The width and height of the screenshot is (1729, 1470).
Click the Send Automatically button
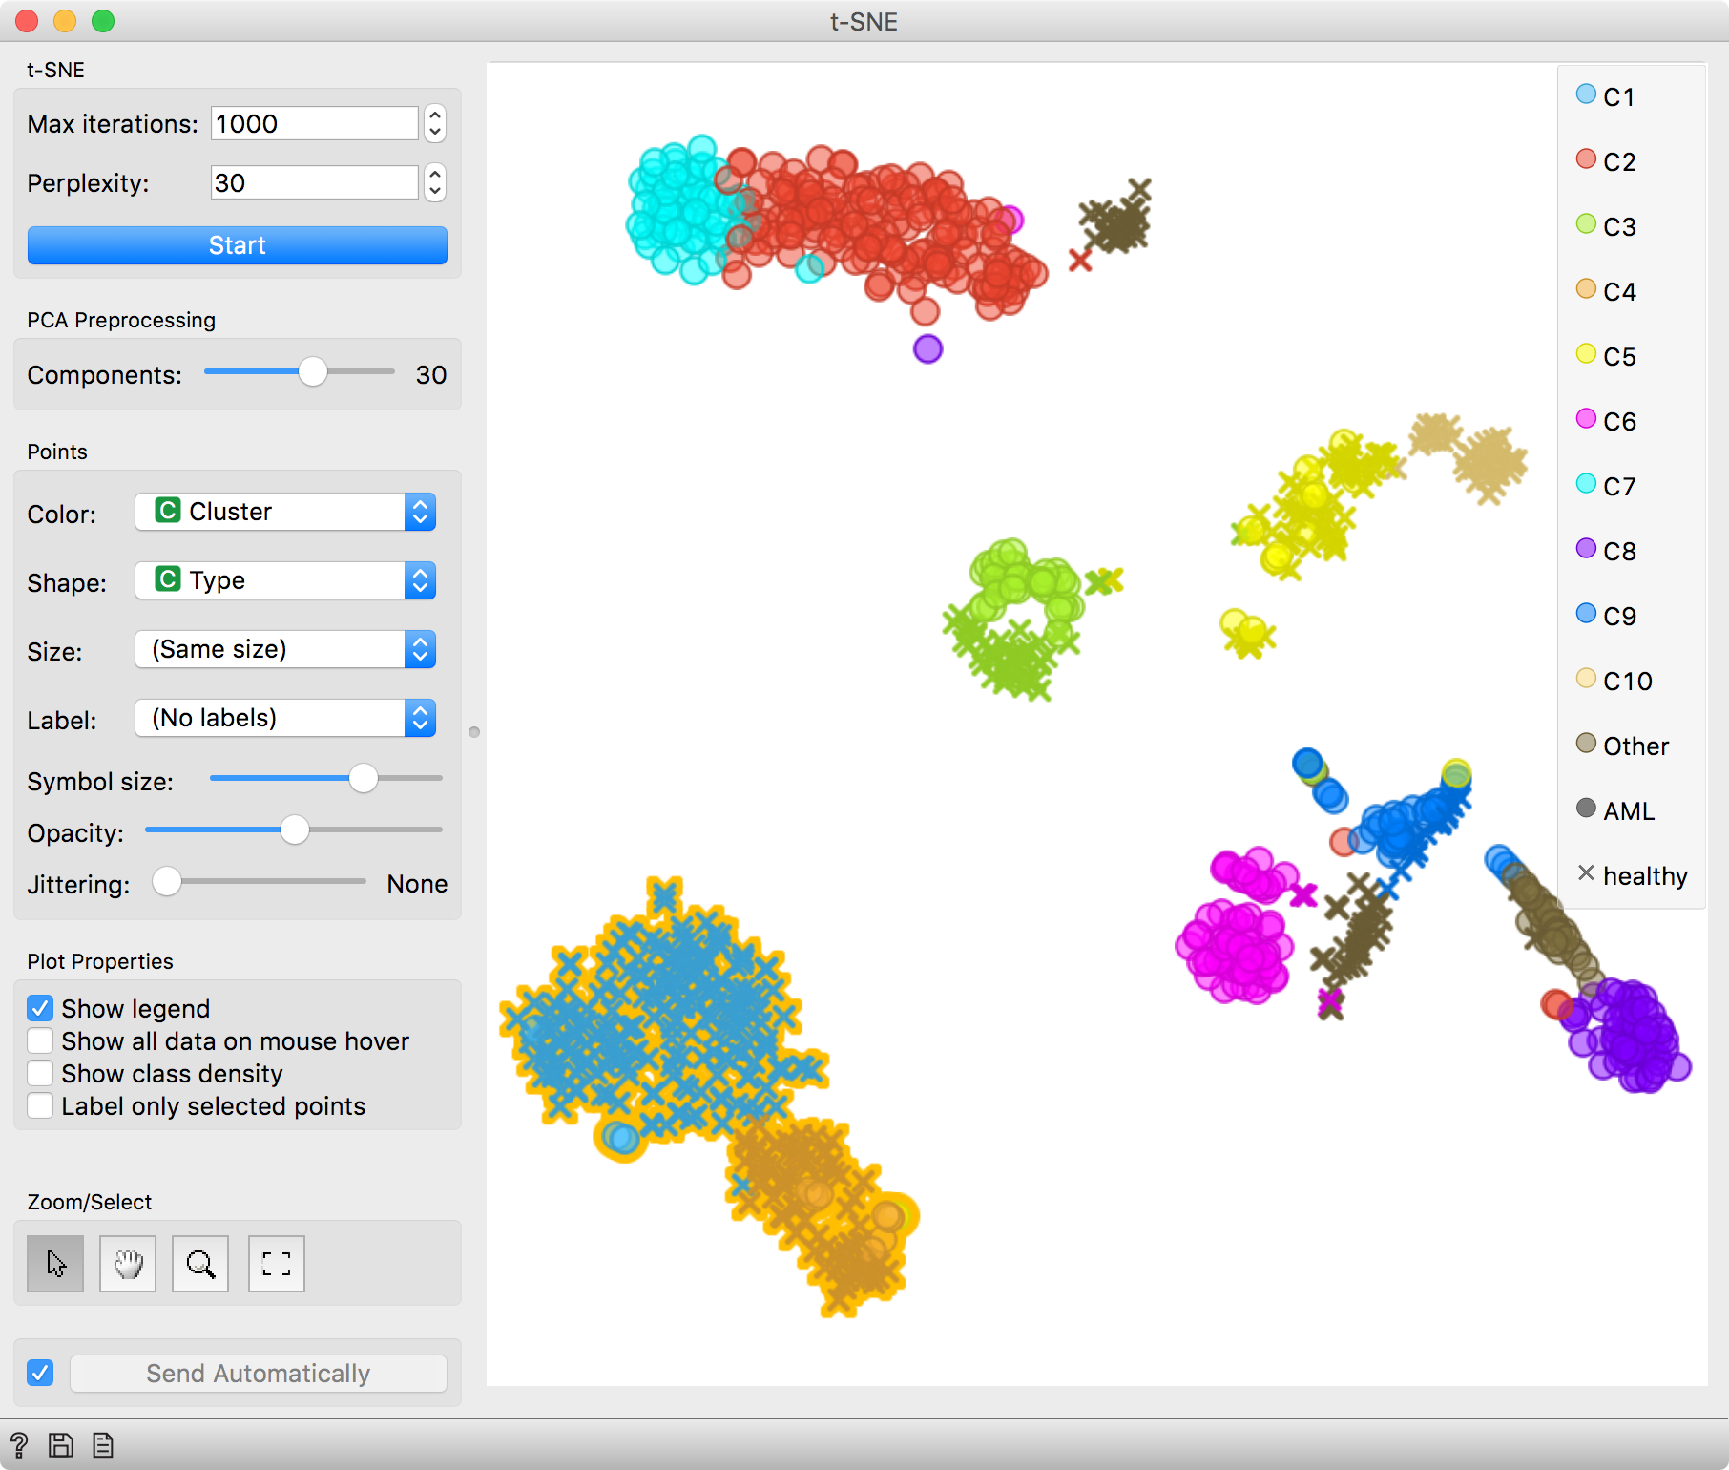(x=258, y=1373)
